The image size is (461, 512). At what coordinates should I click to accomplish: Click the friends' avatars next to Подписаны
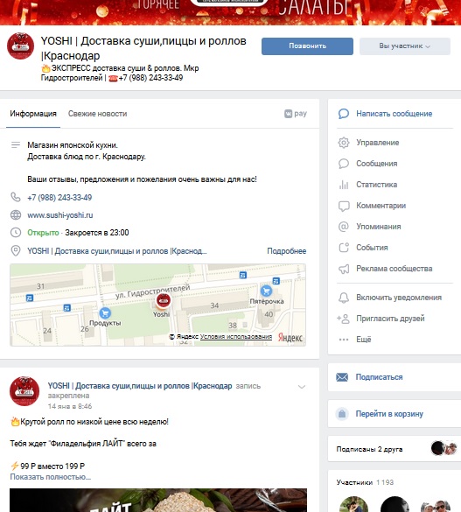tap(444, 448)
